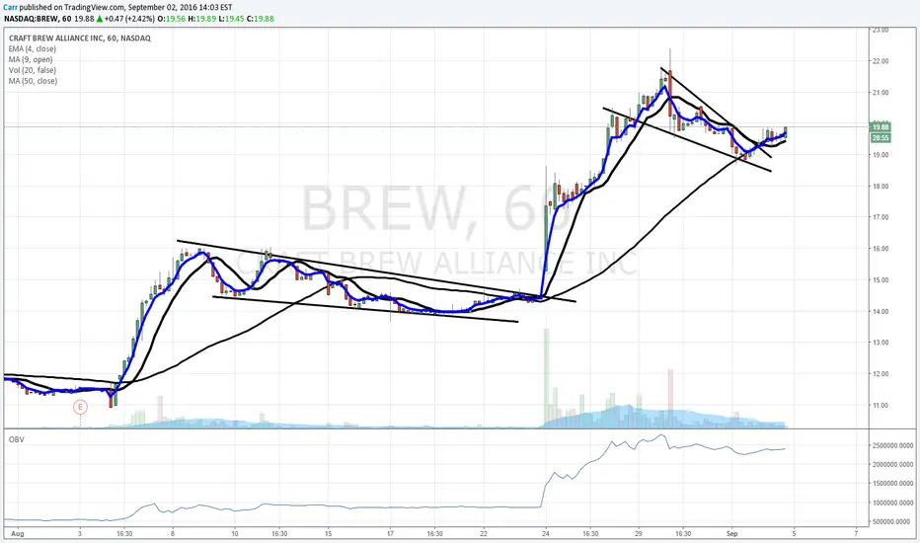The height and width of the screenshot is (543, 920).
Task: Click the 2500000.0000 OBV axis value
Action: (892, 446)
